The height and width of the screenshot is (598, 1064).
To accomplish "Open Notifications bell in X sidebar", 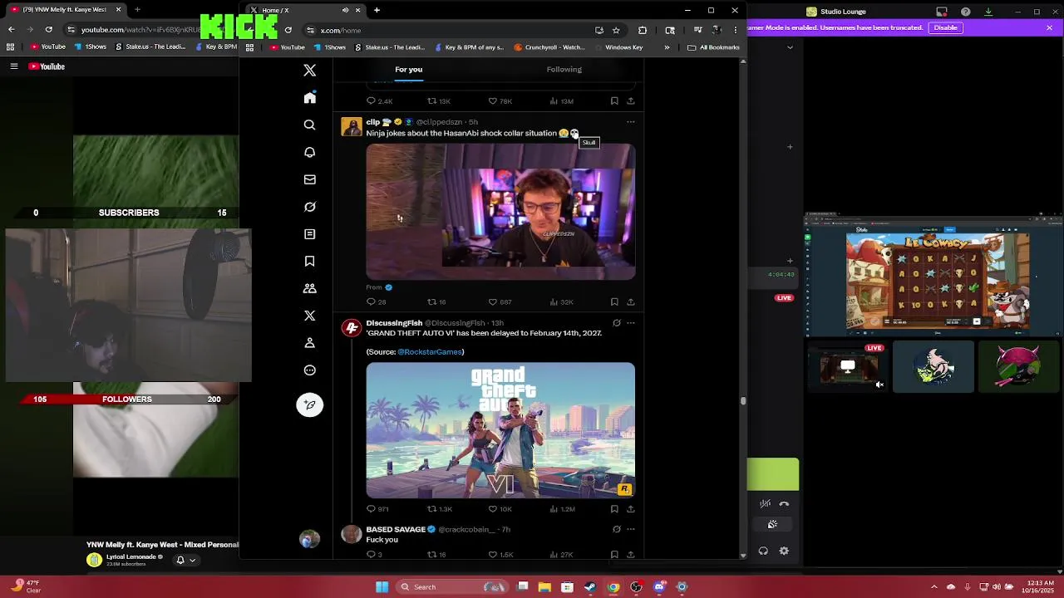I will (309, 152).
